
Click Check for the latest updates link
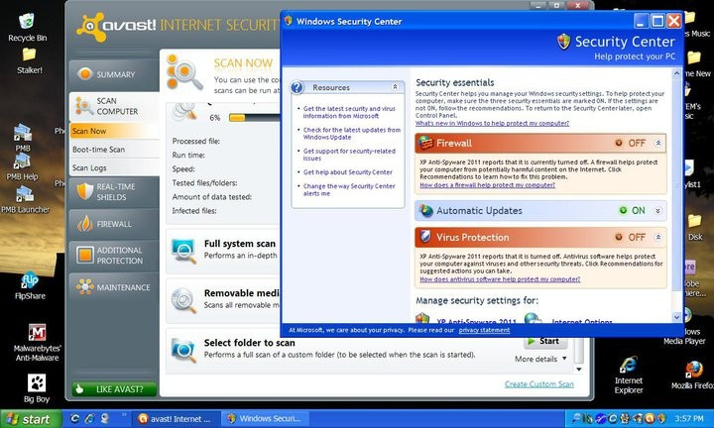click(352, 134)
